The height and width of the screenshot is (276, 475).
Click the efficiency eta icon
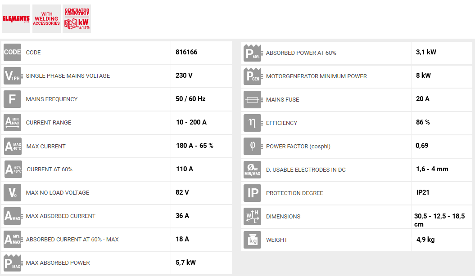point(252,123)
